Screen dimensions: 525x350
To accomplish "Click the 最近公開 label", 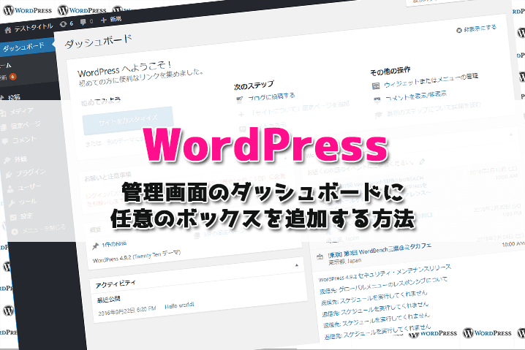I will [x=108, y=299].
